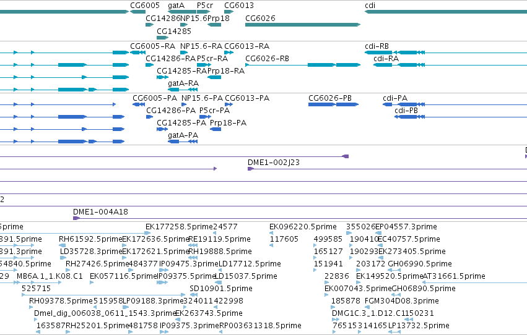Select the LD17712.5prime EST label
Viewport: 527px width, 335px height.
tap(250, 264)
